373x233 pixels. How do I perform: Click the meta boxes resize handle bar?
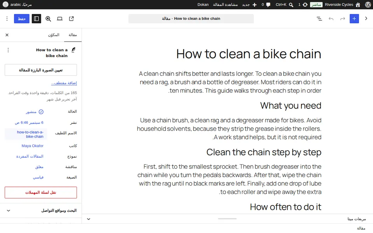[x=227, y=219]
